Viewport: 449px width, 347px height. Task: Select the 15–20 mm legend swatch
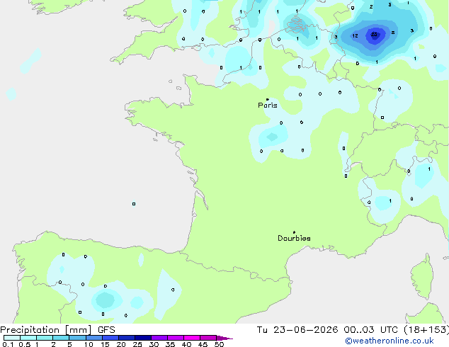click(110, 338)
